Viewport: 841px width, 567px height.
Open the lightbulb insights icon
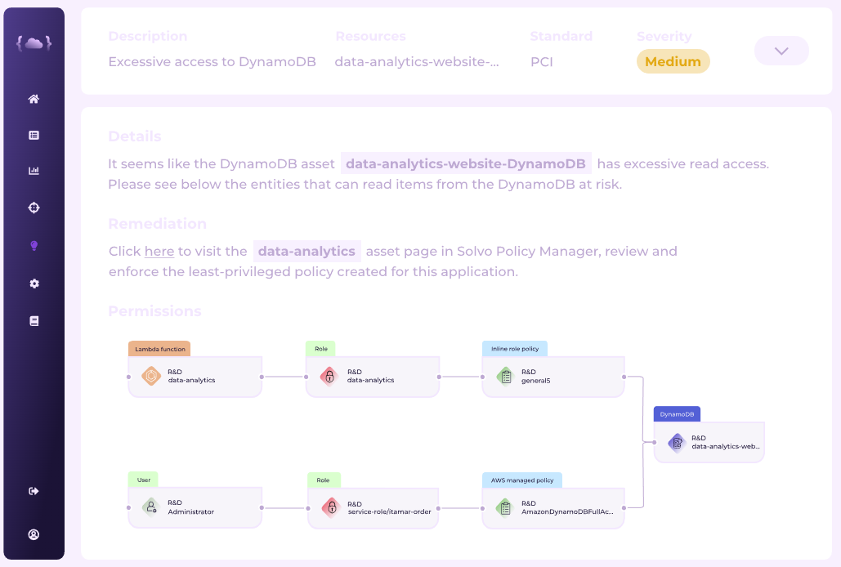tap(34, 245)
